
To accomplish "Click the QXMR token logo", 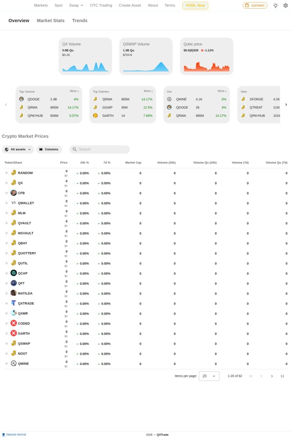I will click(14, 313).
